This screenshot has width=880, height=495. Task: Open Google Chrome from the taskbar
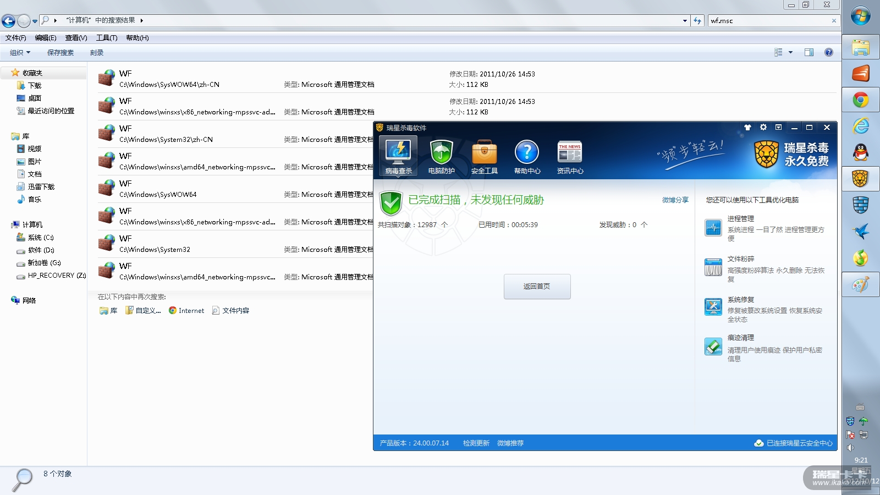[861, 100]
